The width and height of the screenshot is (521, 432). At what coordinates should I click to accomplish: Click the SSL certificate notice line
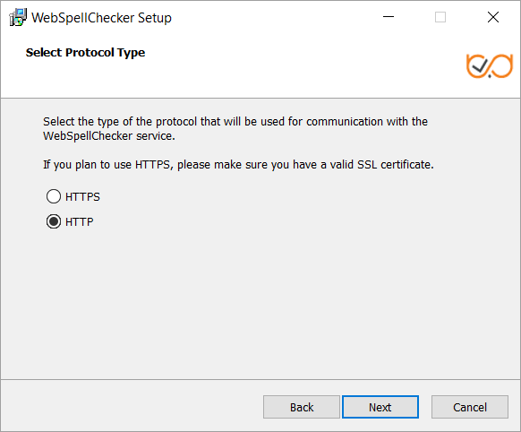point(239,165)
